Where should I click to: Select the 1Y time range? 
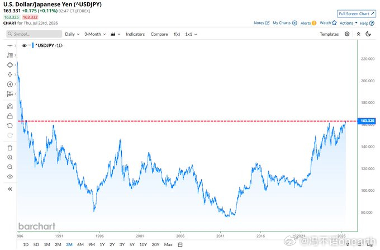point(102,244)
